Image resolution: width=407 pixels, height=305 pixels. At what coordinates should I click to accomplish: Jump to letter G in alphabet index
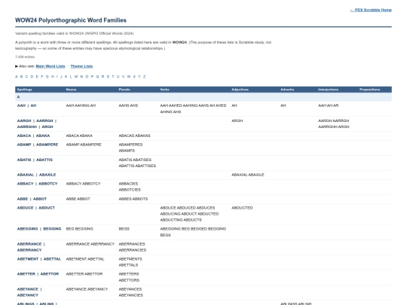[47, 77]
